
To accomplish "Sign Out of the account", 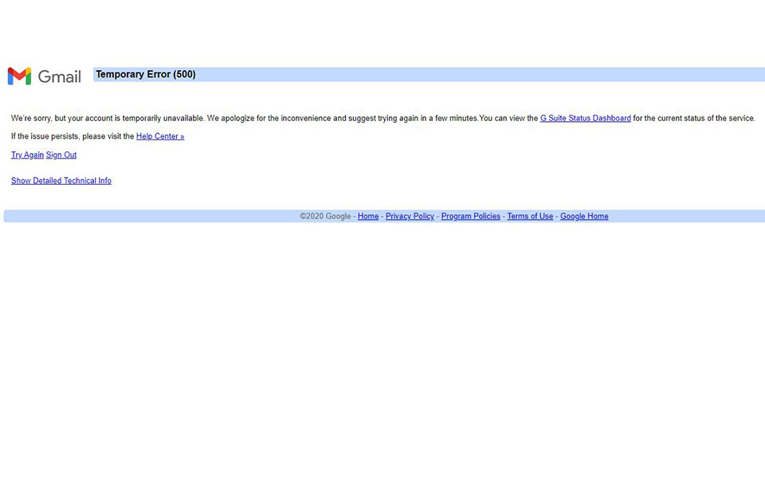I will click(61, 155).
